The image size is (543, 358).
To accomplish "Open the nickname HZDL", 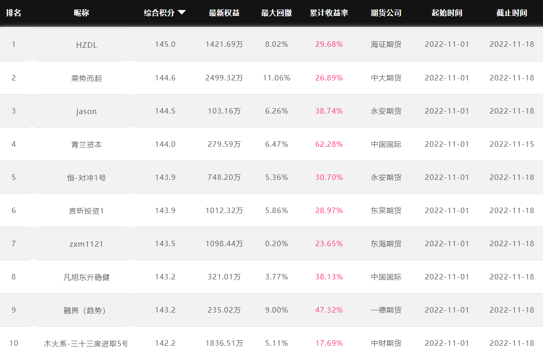I will tap(86, 45).
